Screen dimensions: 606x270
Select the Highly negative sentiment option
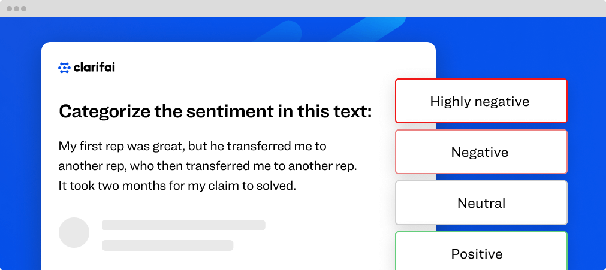coord(481,101)
